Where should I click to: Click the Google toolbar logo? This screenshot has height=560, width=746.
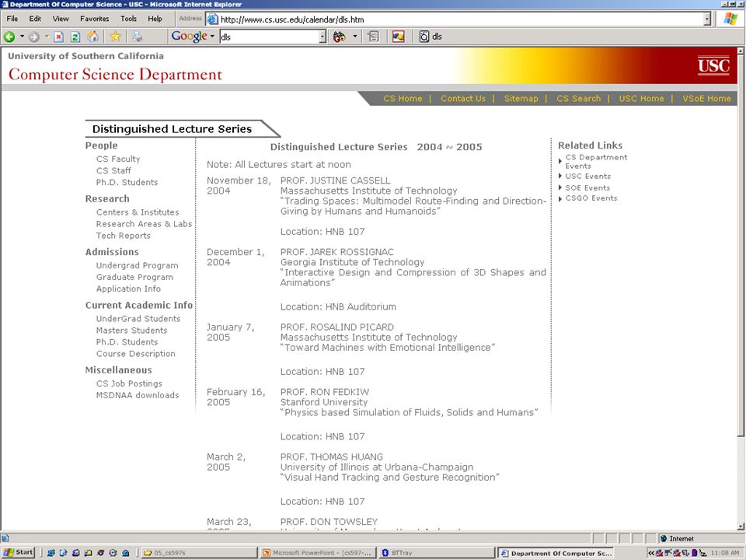pyautogui.click(x=190, y=37)
